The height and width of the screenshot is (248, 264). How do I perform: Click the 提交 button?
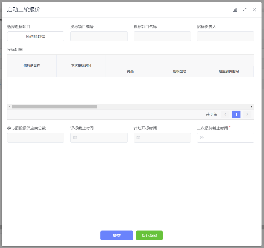(117, 235)
